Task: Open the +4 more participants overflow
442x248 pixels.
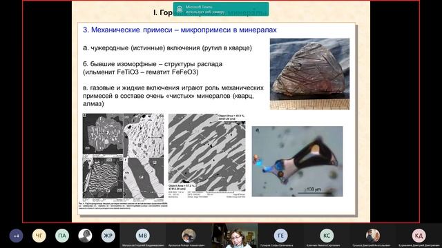Action: [16, 236]
